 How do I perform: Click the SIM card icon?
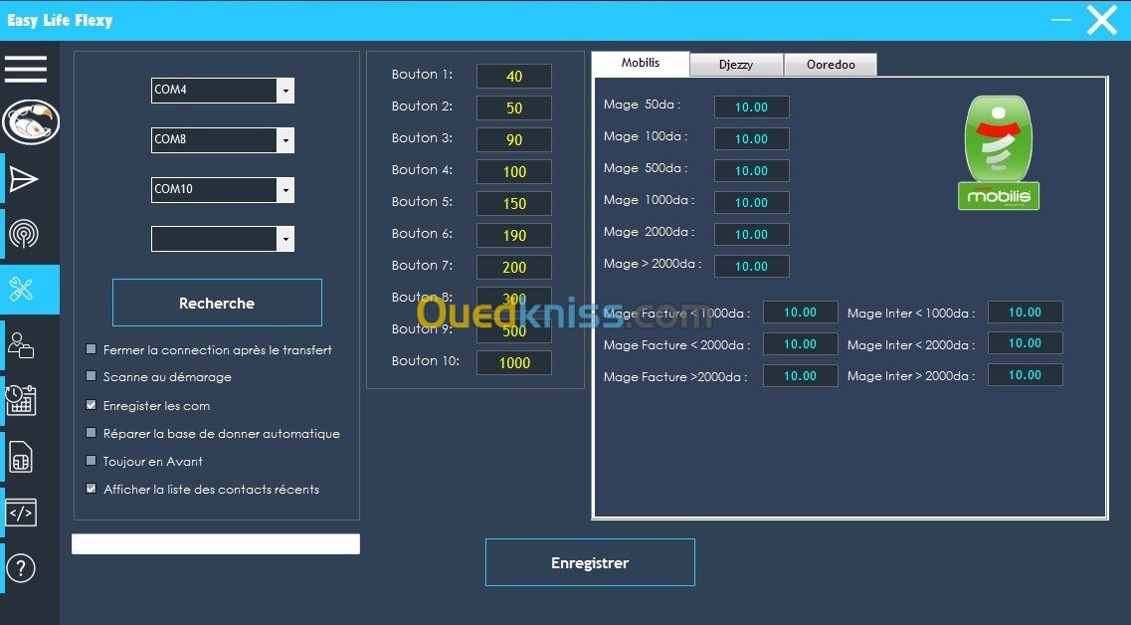pyautogui.click(x=22, y=457)
